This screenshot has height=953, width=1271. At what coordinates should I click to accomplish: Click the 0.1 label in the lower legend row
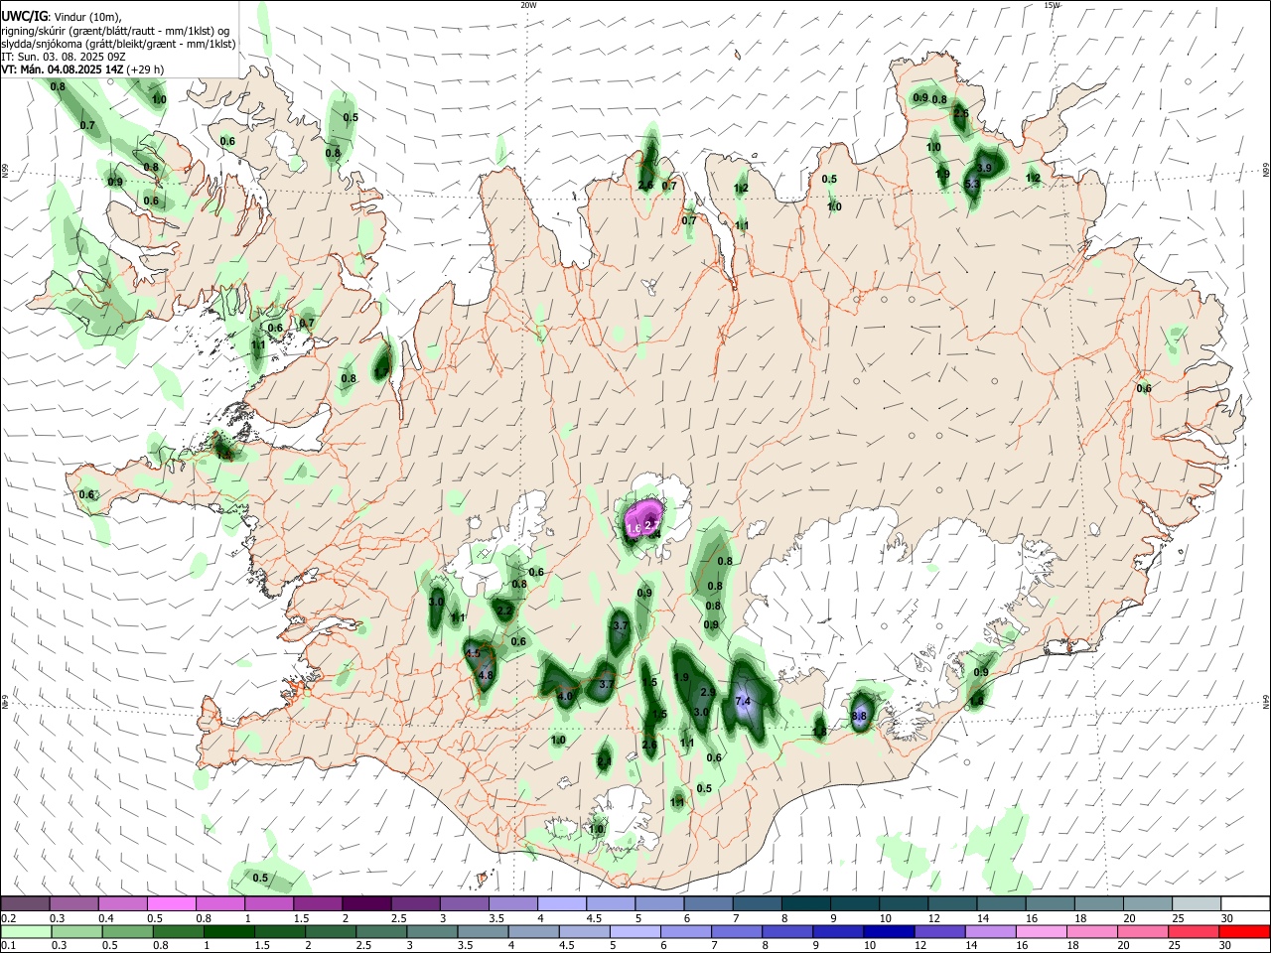[x=8, y=946]
